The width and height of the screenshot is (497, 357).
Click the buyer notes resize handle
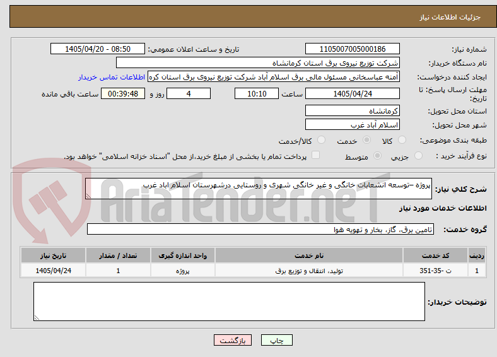click(x=37, y=317)
